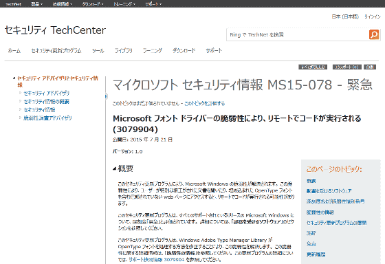The image size is (385, 264).
Task: Jump to 免責 topic link
Action: [x=311, y=243]
